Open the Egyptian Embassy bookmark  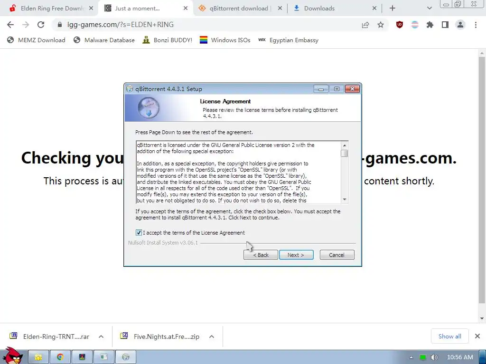(x=288, y=40)
